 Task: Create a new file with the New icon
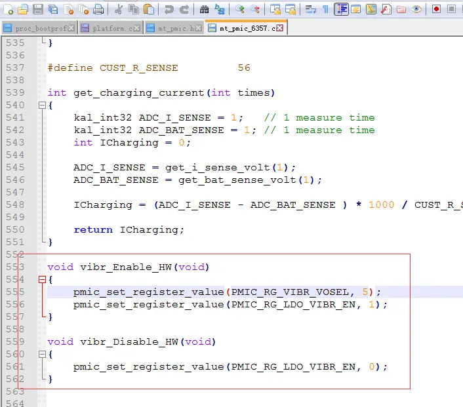tap(9, 9)
